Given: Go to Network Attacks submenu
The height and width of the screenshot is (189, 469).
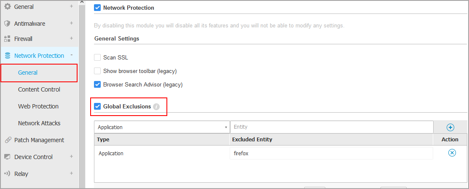Looking at the screenshot, I should click(39, 123).
